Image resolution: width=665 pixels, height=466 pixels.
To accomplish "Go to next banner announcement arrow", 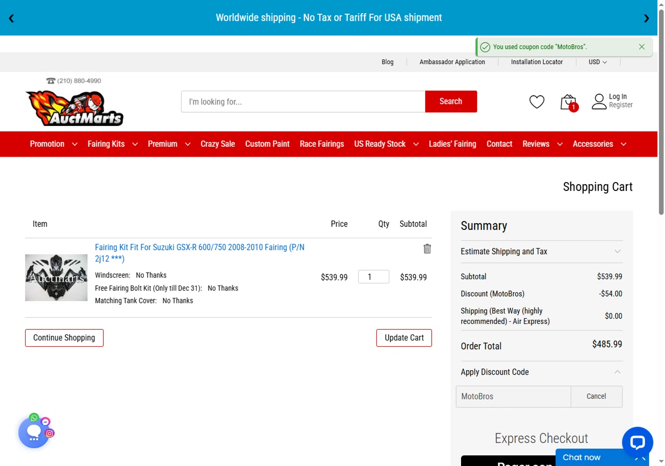I will [646, 18].
